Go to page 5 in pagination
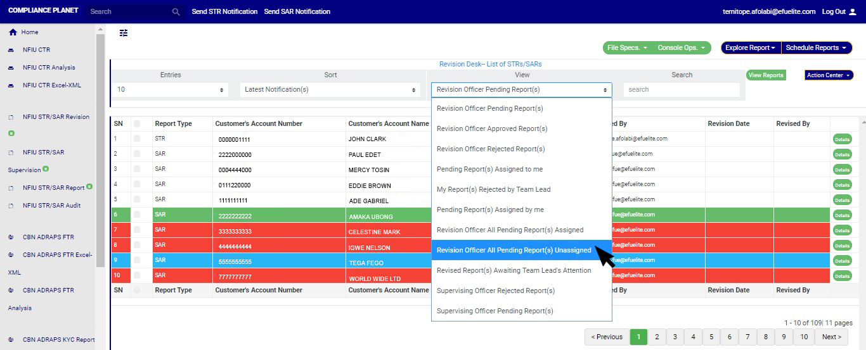The width and height of the screenshot is (866, 350). click(711, 337)
